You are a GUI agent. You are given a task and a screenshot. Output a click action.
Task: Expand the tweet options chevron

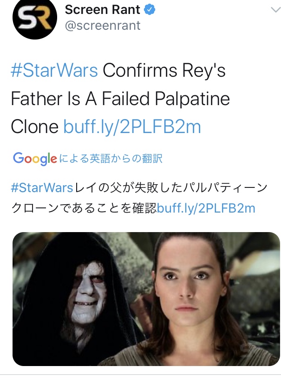272,10
